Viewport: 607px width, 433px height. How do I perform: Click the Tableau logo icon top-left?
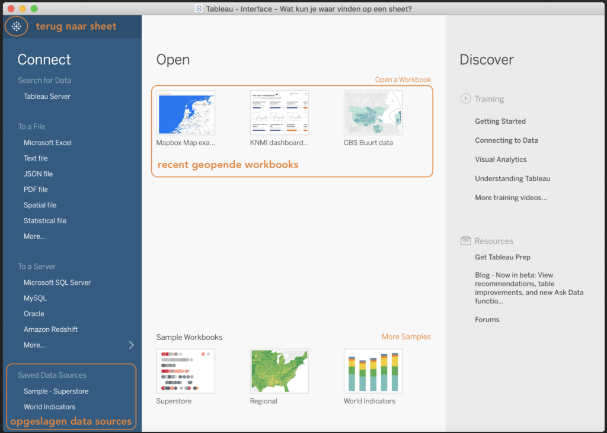pyautogui.click(x=16, y=26)
